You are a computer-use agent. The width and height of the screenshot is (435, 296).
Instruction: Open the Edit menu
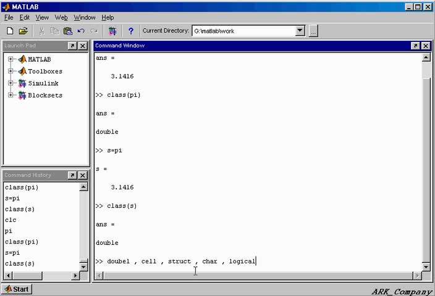(25, 18)
